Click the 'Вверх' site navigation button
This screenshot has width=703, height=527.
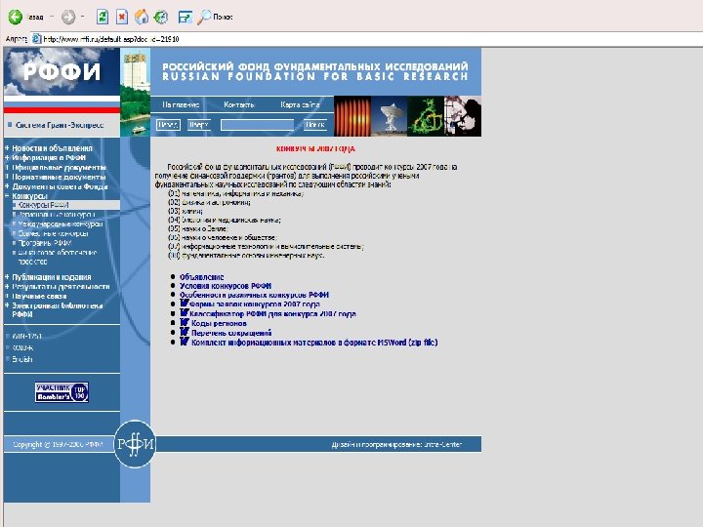pyautogui.click(x=198, y=125)
